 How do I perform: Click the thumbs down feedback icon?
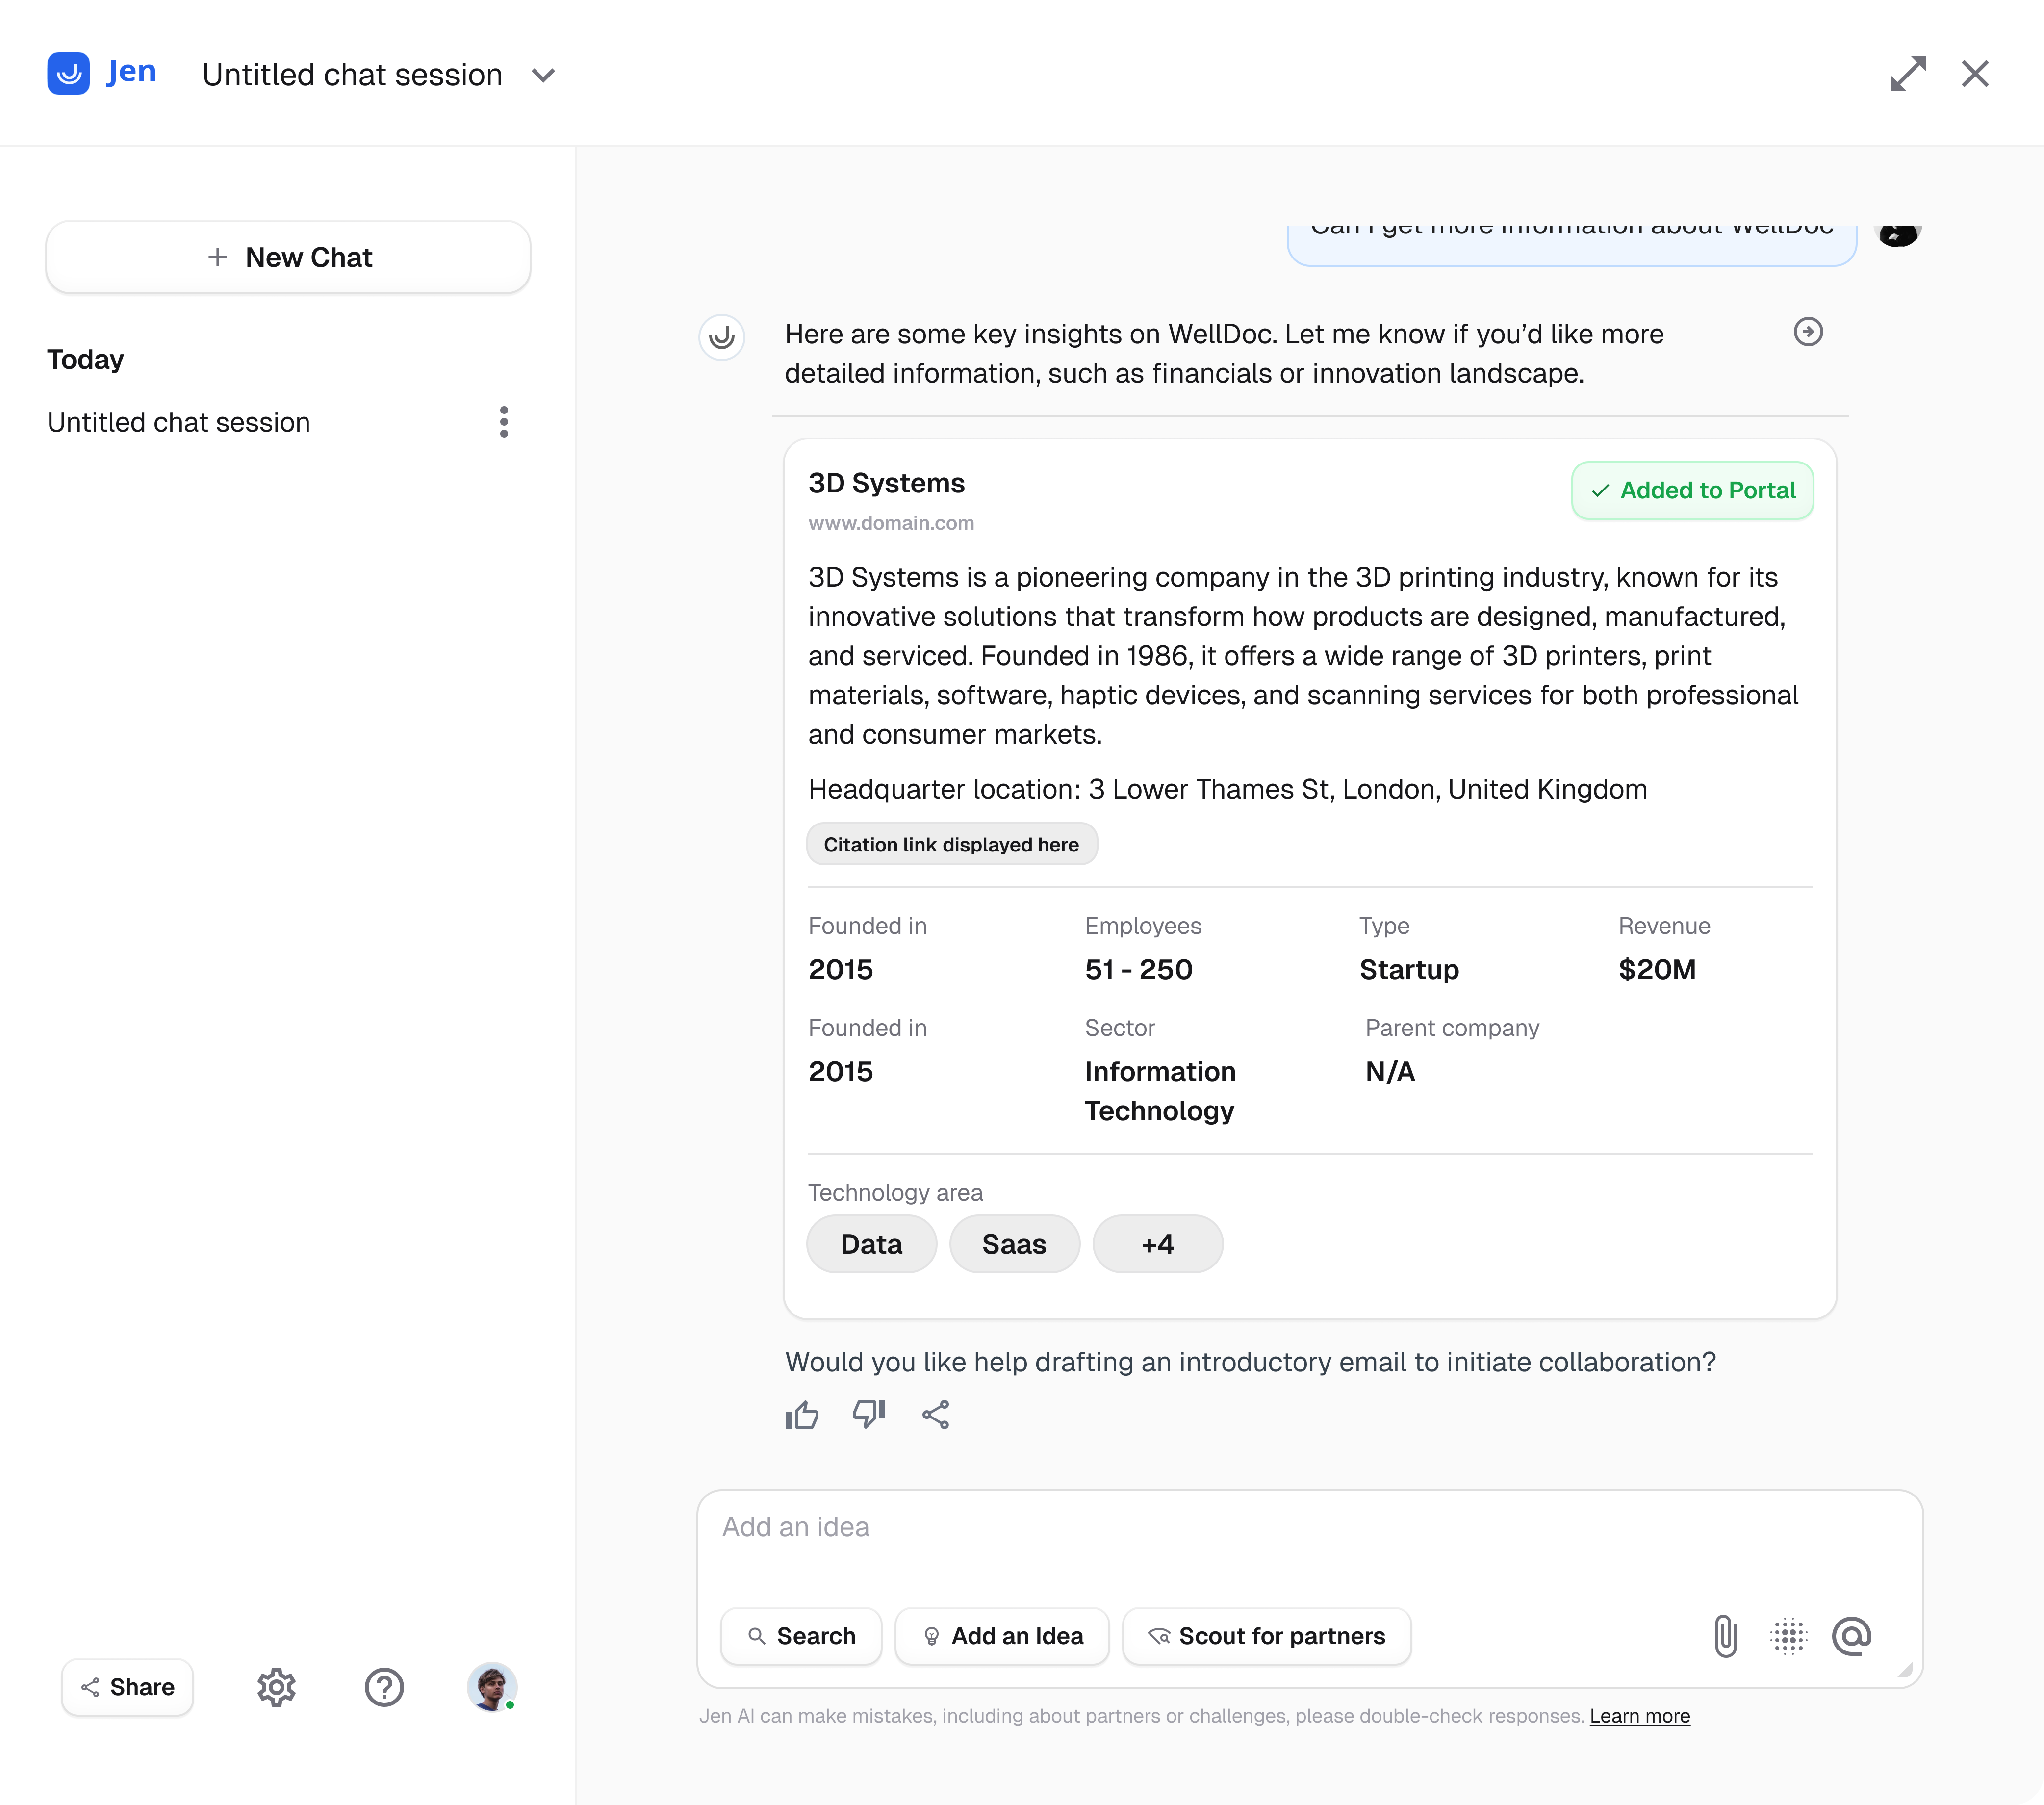click(868, 1415)
